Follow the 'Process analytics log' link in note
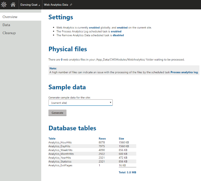This screenshot has height=181, width=201. coord(184,72)
